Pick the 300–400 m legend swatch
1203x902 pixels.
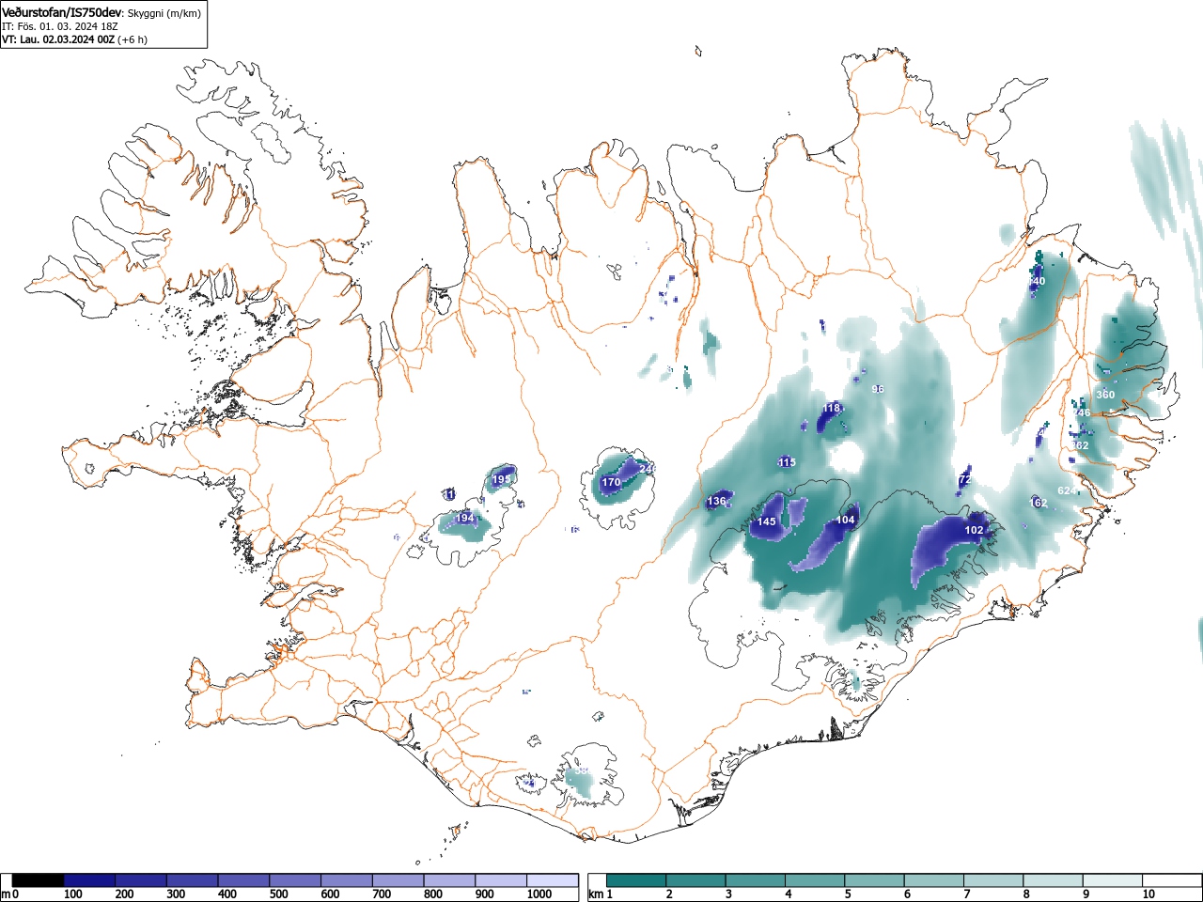coord(192,880)
